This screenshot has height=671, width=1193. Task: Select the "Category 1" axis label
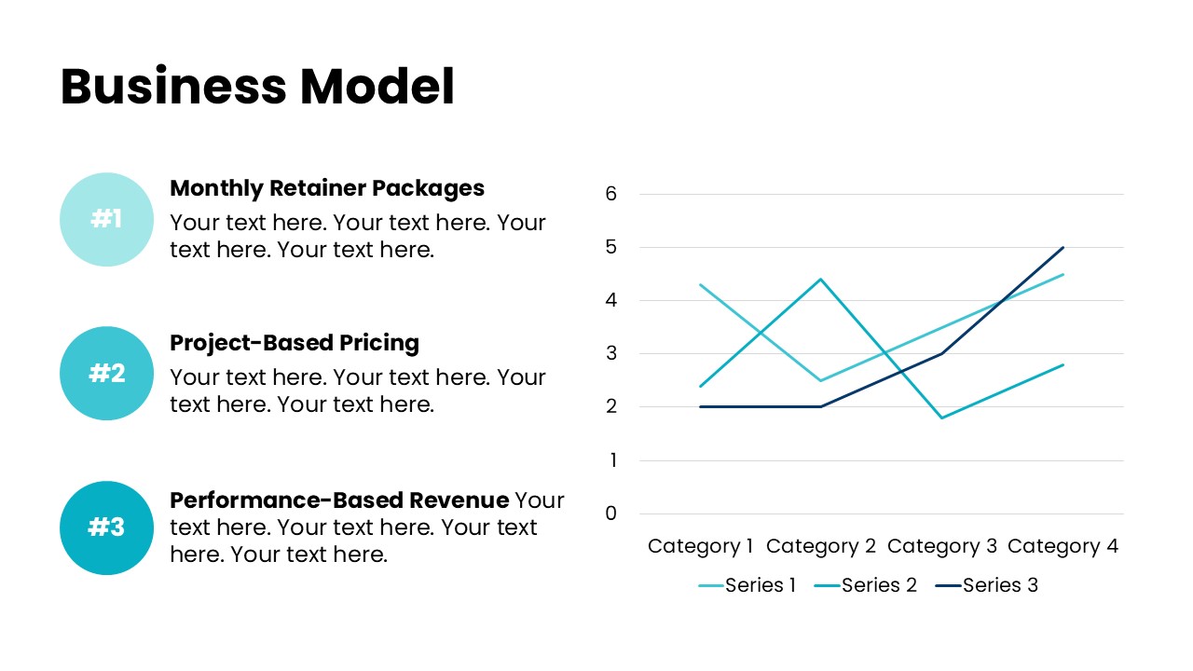click(x=701, y=546)
